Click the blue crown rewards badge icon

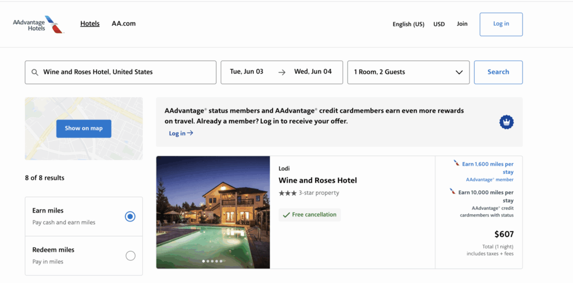point(506,122)
